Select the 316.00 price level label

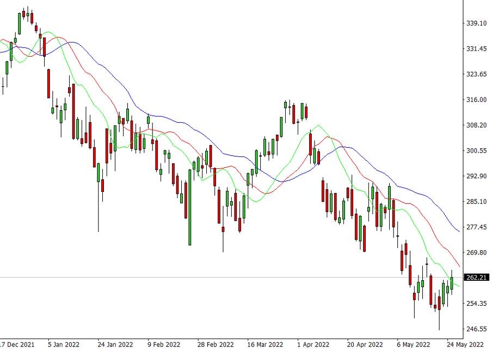click(476, 100)
